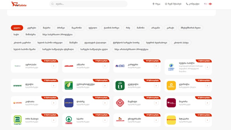
Task: Open the ამბარი card arrow
Action: [x=105, y=66]
